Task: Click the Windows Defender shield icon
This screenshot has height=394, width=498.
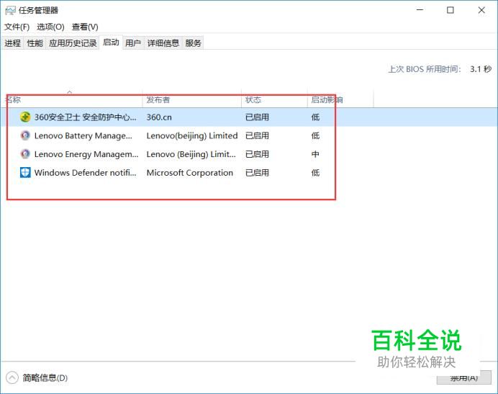Action: click(25, 172)
